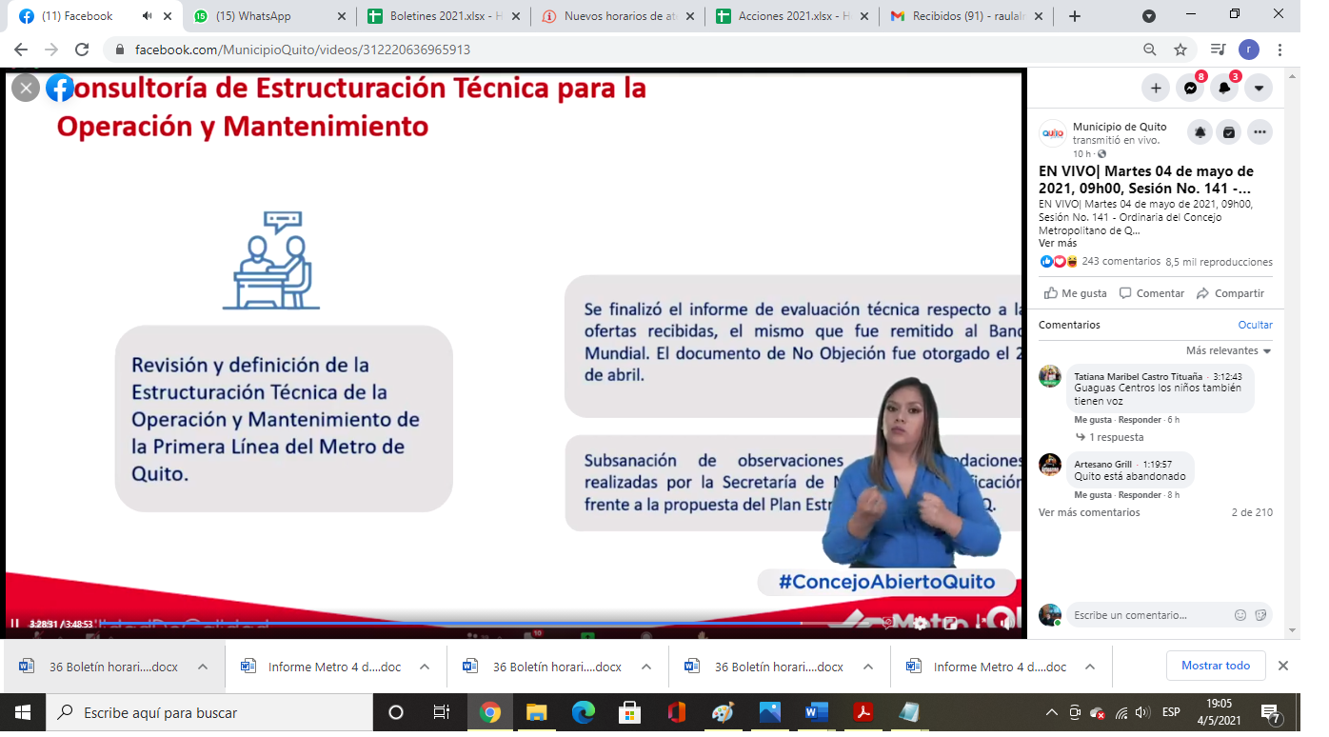Switch to the Gmail Recibidos (91) tab
Screen dimensions: 1329x737
(965, 16)
